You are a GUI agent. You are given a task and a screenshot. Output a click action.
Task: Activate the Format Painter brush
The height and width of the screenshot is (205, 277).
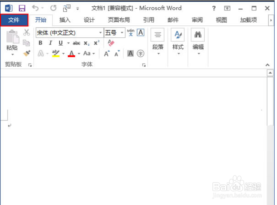click(x=27, y=53)
